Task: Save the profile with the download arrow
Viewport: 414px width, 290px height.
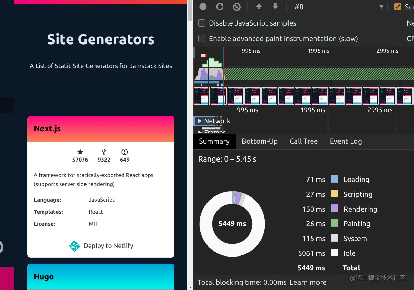Action: coord(275,7)
